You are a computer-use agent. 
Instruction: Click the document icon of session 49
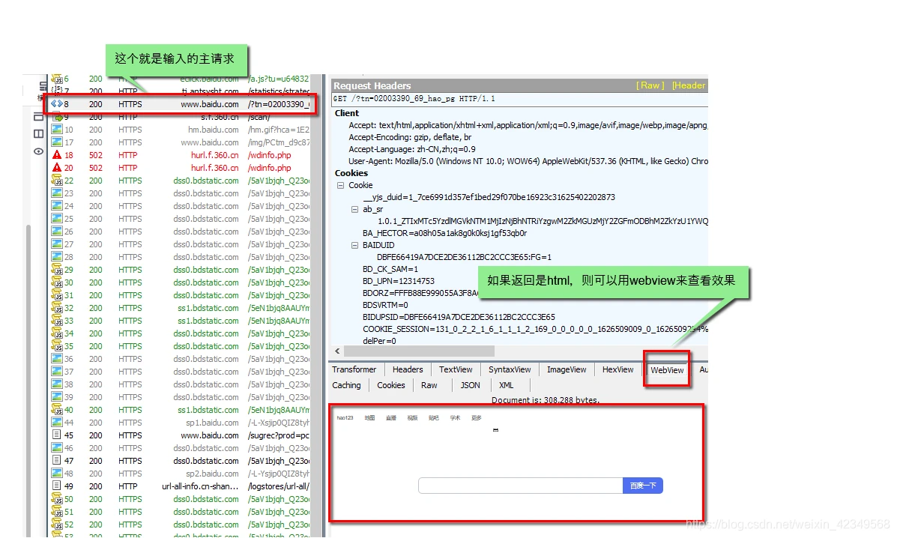click(57, 486)
